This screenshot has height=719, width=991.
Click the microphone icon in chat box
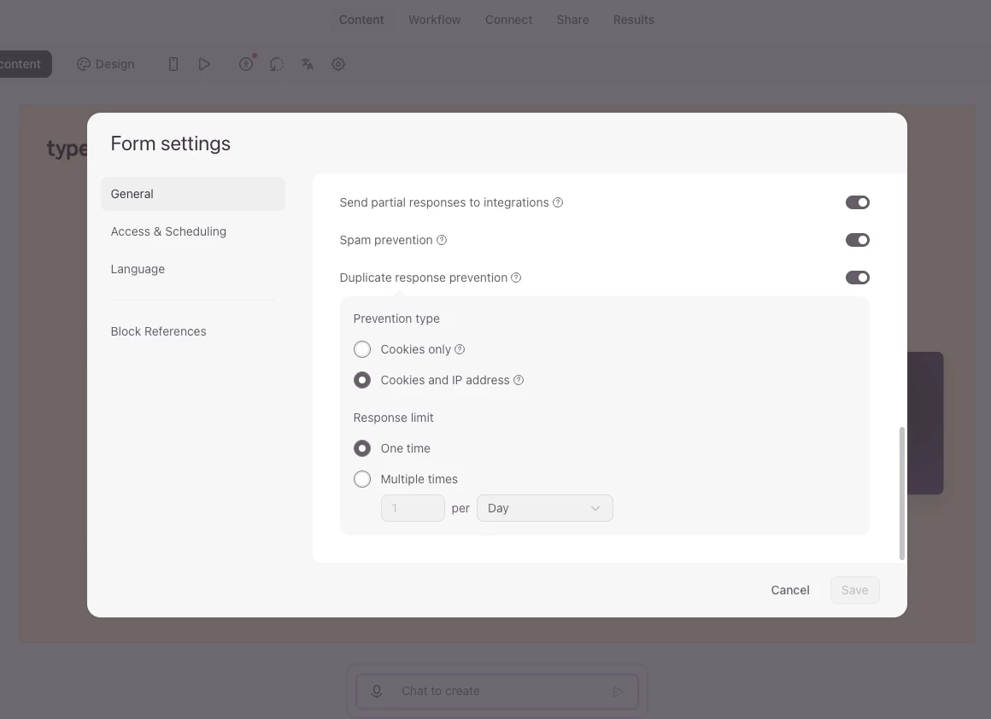(x=377, y=692)
